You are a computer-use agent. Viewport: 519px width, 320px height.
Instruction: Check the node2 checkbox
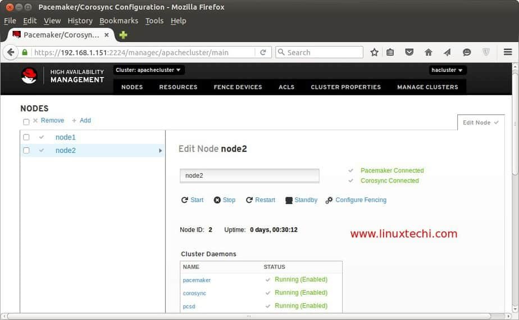point(26,150)
